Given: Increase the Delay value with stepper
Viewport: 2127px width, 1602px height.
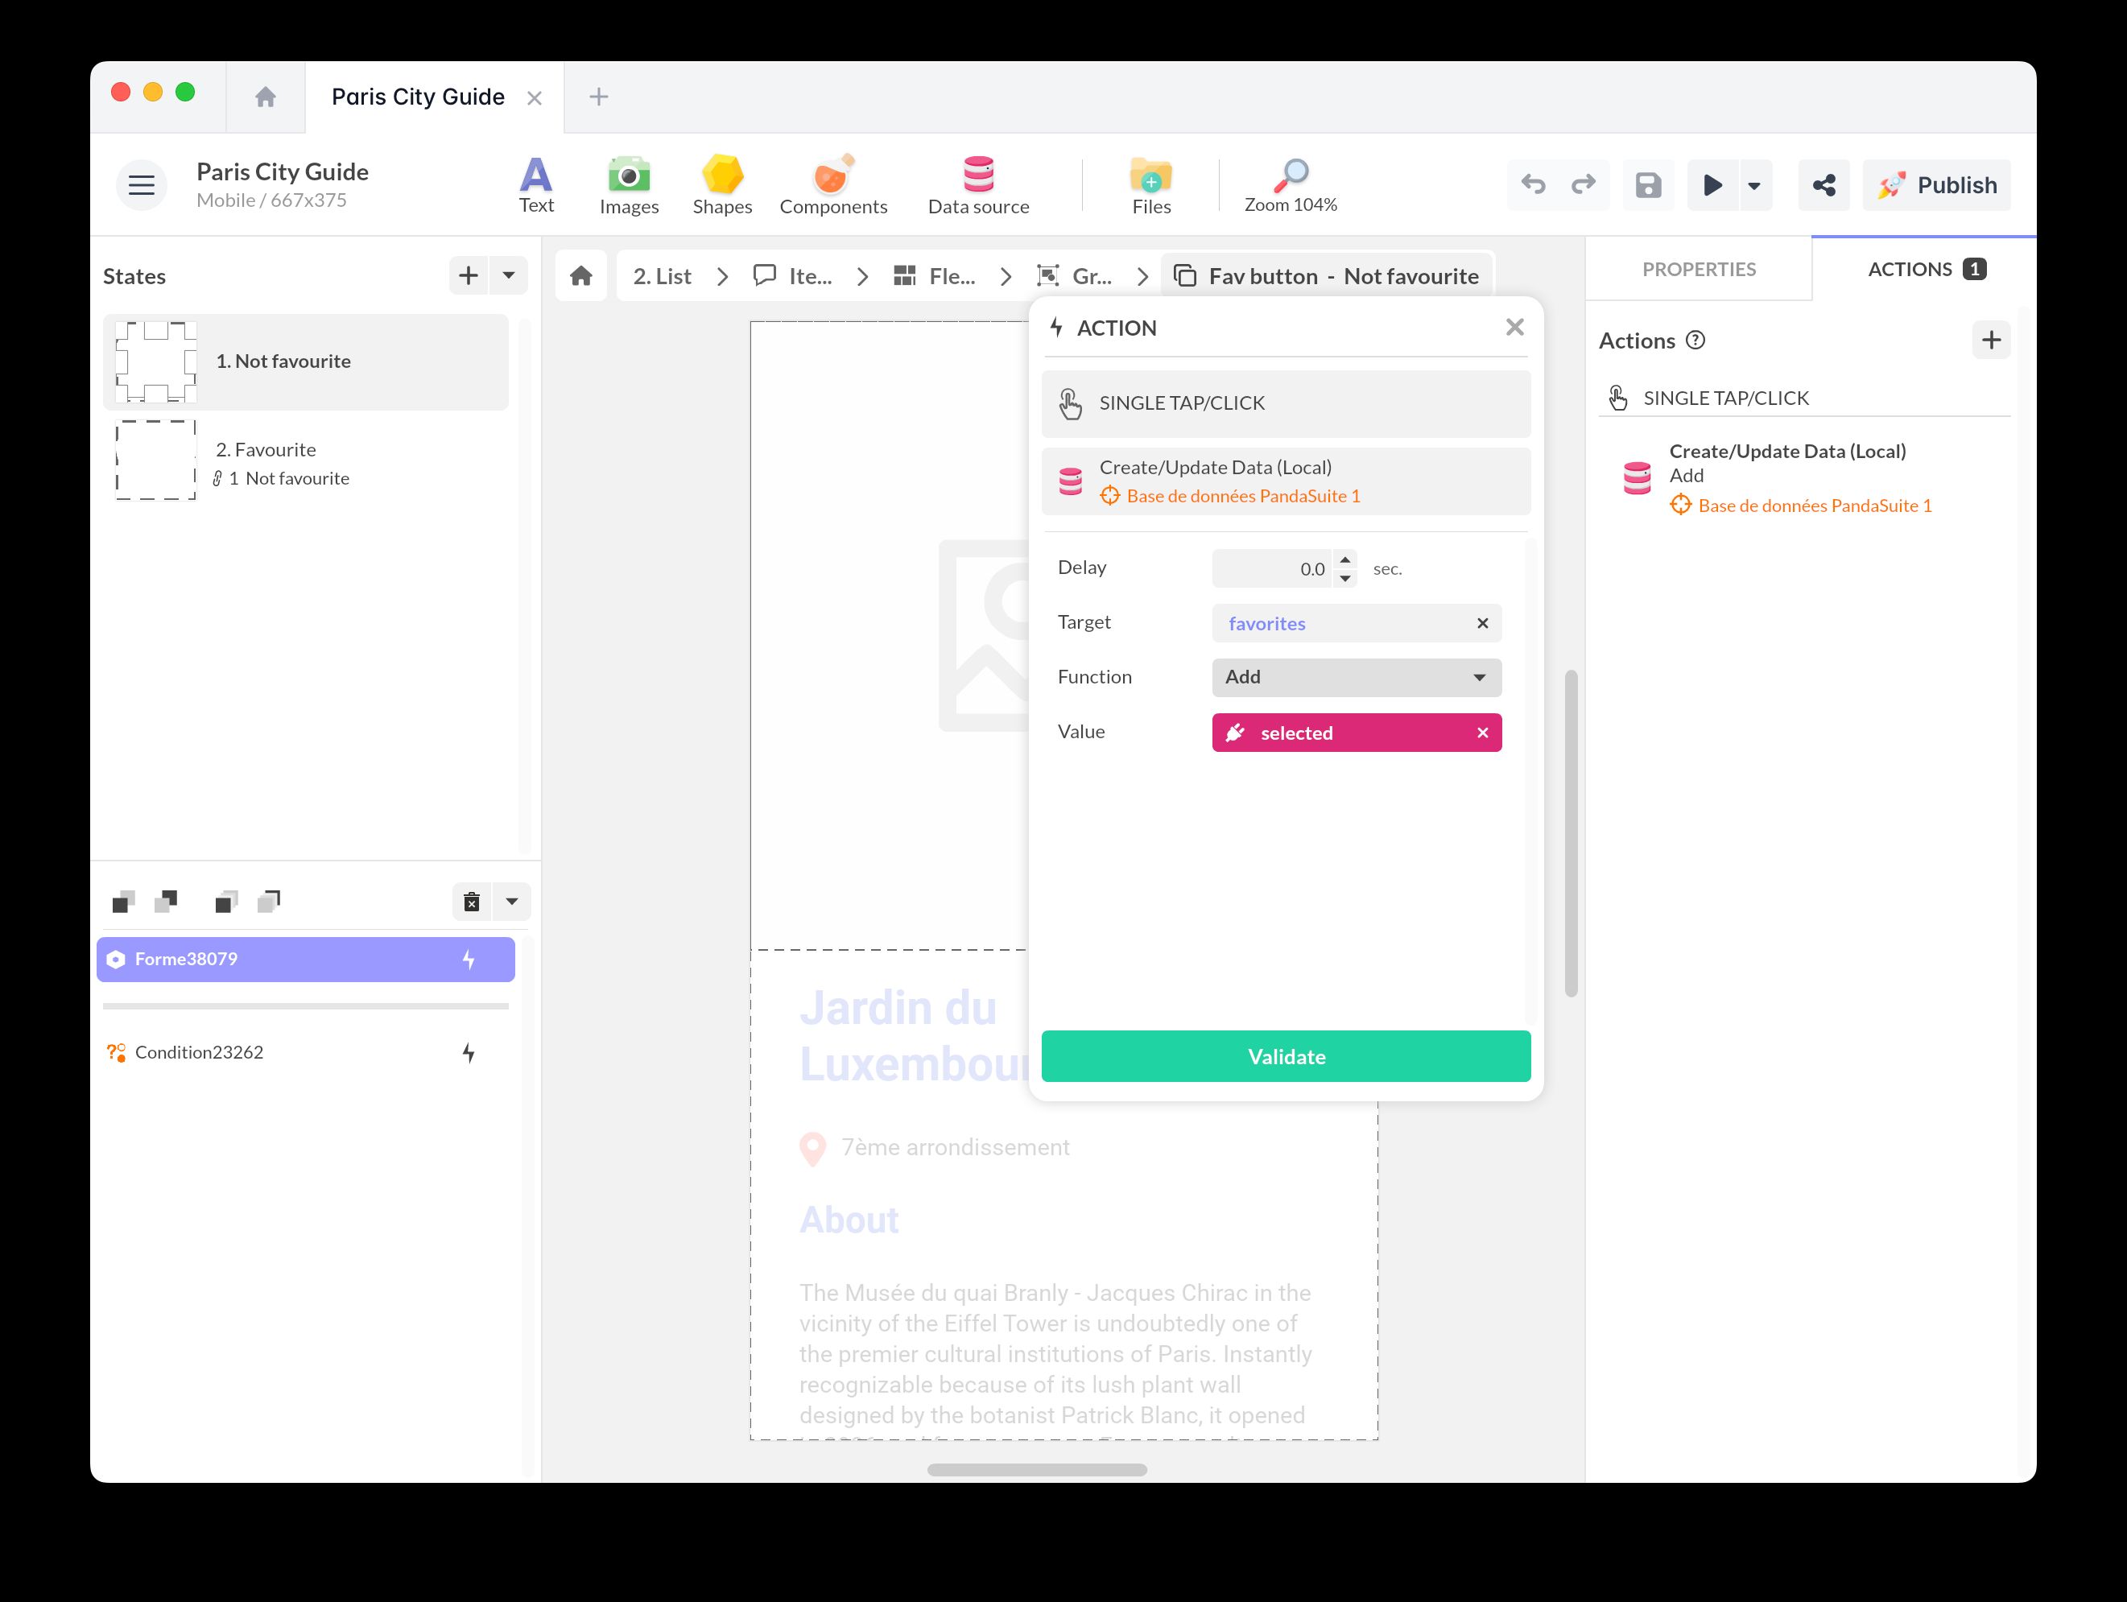Looking at the screenshot, I should (1345, 559).
